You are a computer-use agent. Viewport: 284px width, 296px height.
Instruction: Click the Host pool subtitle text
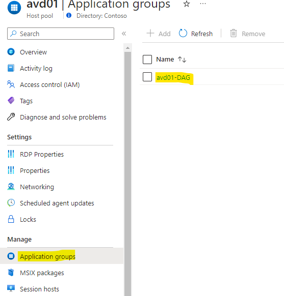(x=40, y=16)
